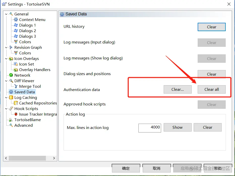Open the authentication data Clear... dialog

(x=178, y=90)
